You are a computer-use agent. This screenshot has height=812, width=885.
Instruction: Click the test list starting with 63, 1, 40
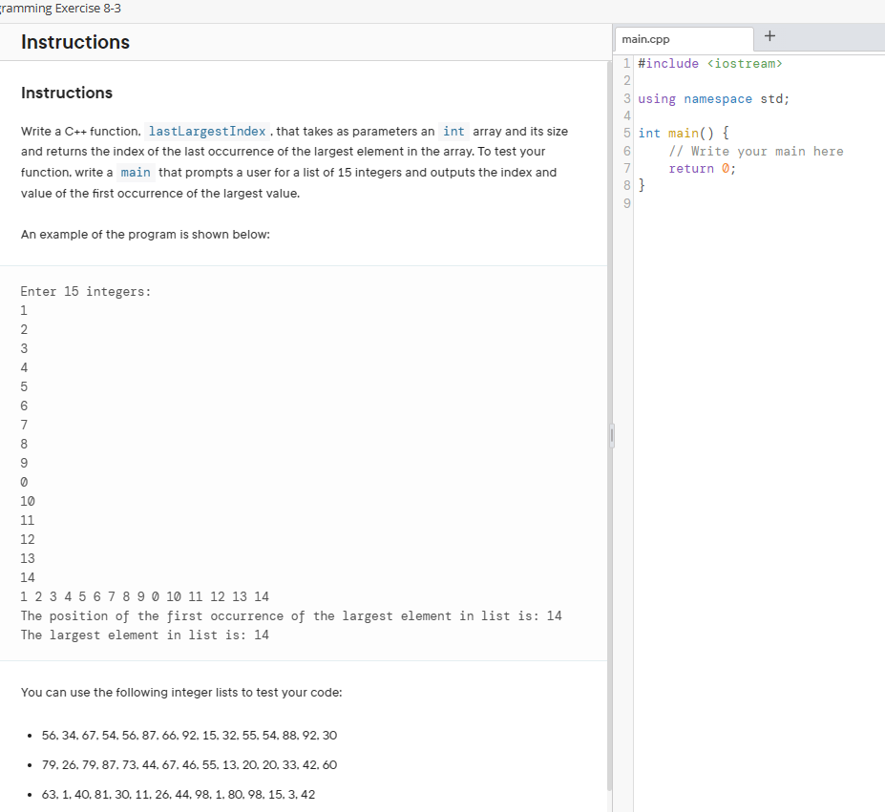179,795
